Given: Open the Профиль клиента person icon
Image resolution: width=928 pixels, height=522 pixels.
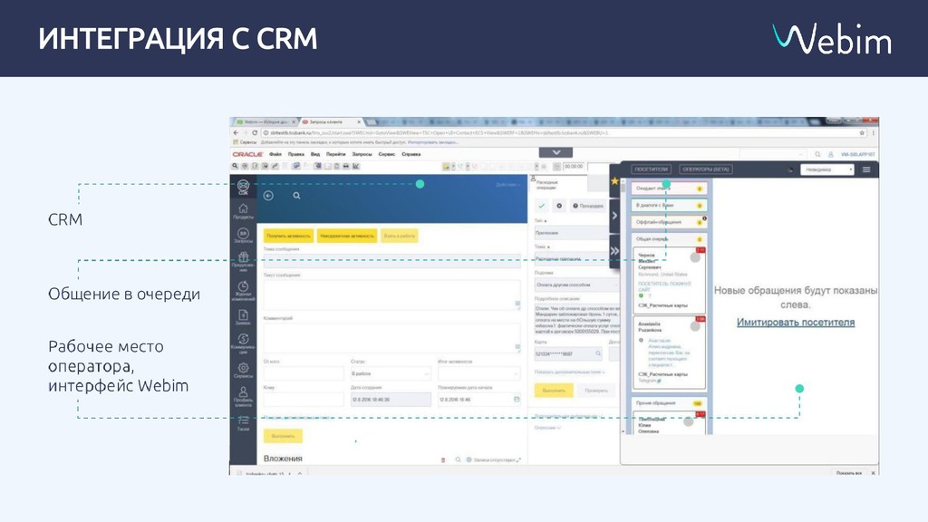Looking at the screenshot, I should (x=243, y=397).
